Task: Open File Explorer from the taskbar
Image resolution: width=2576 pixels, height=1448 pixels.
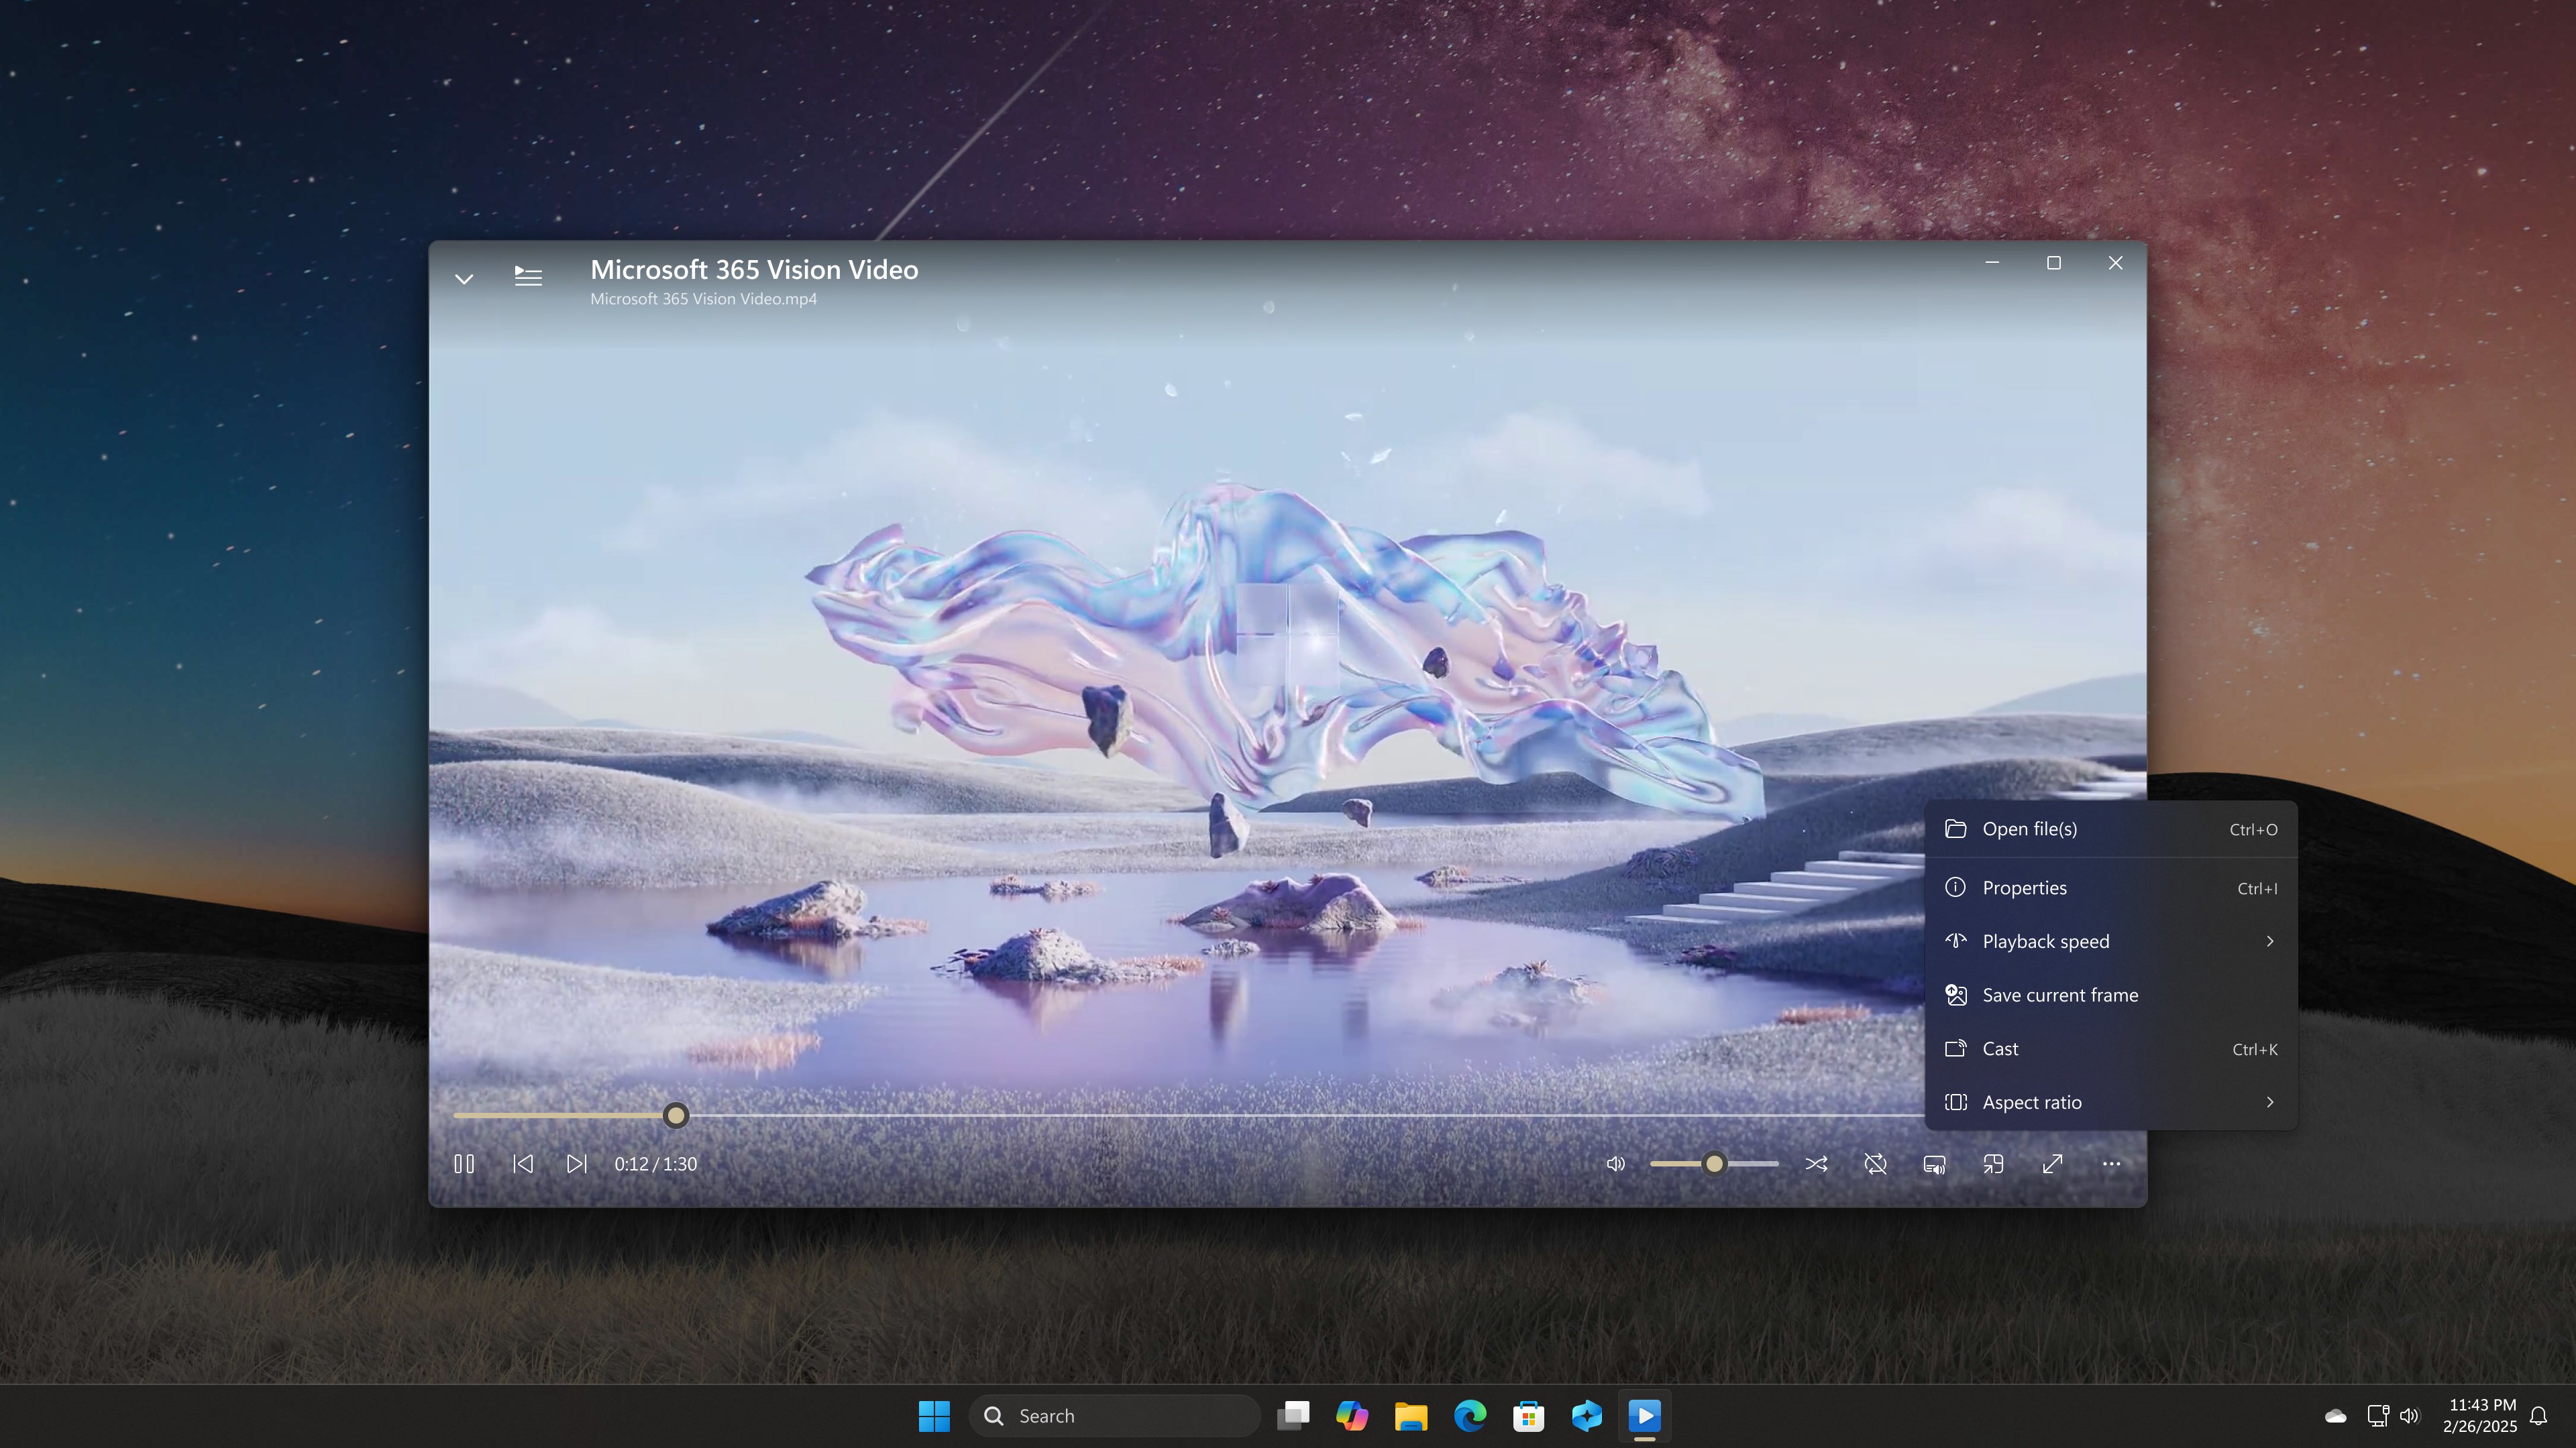Action: [1411, 1415]
